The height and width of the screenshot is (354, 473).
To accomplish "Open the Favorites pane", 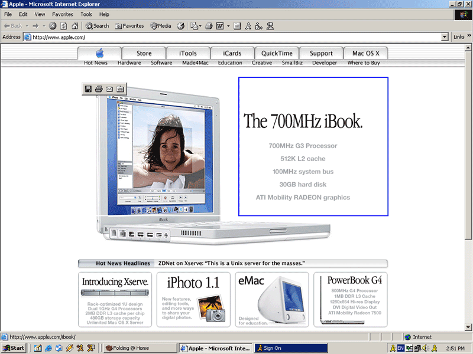I will tap(129, 26).
